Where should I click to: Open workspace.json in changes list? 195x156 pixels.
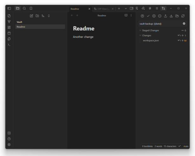pyautogui.click(x=151, y=41)
